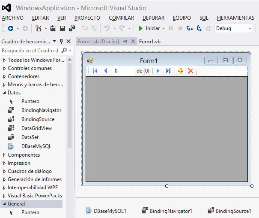The height and width of the screenshot is (218, 259).
Task: Click Move First record navigator icon
Action: click(x=95, y=71)
